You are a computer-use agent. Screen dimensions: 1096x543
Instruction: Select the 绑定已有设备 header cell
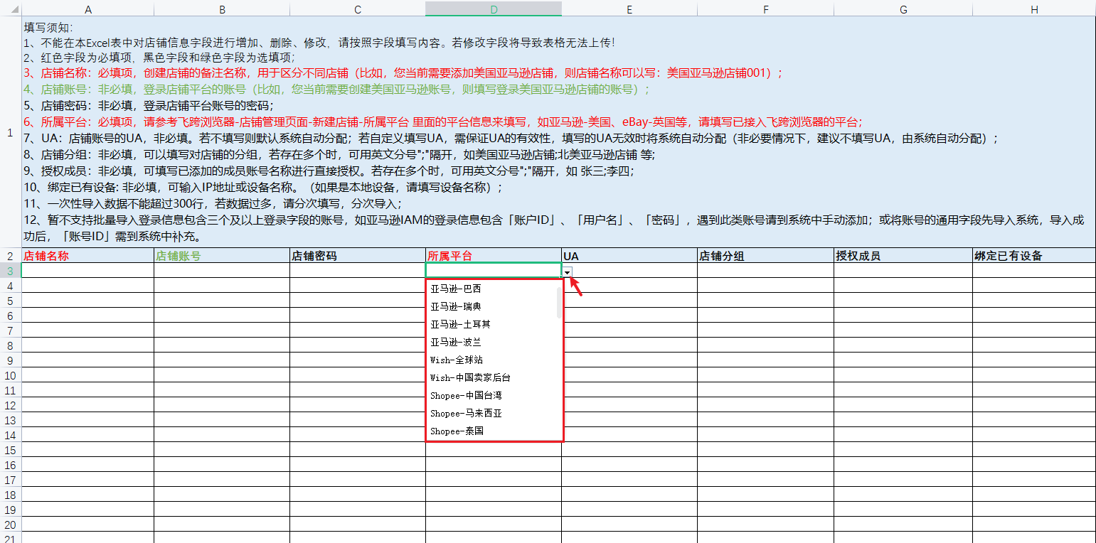coord(1033,256)
